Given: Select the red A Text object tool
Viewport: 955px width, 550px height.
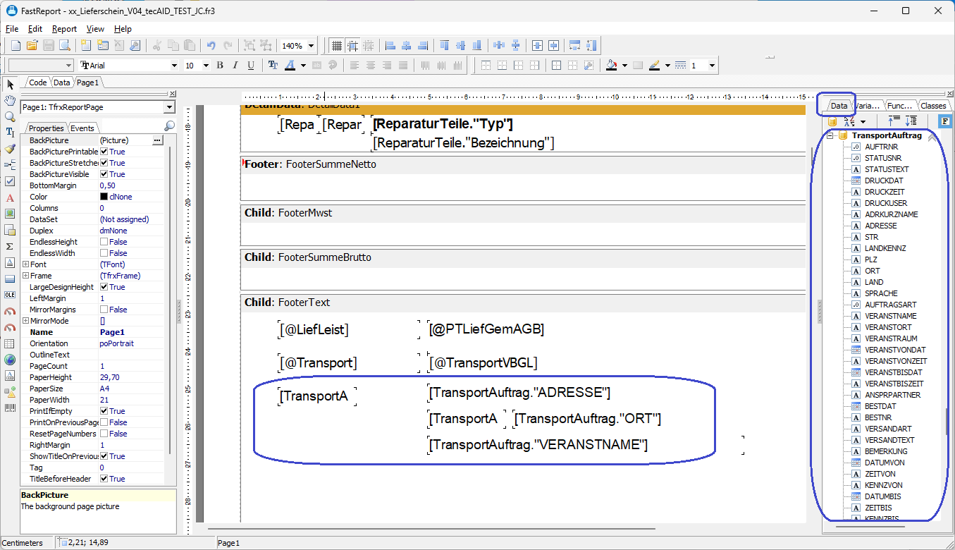Looking at the screenshot, I should coord(10,197).
